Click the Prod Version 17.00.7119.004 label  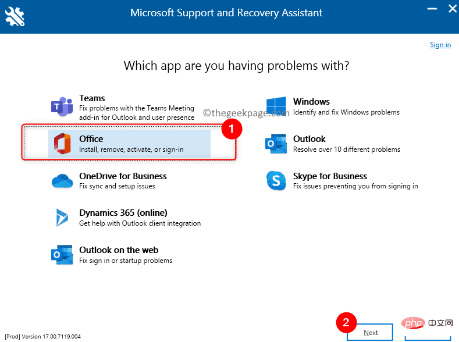pyautogui.click(x=42, y=336)
